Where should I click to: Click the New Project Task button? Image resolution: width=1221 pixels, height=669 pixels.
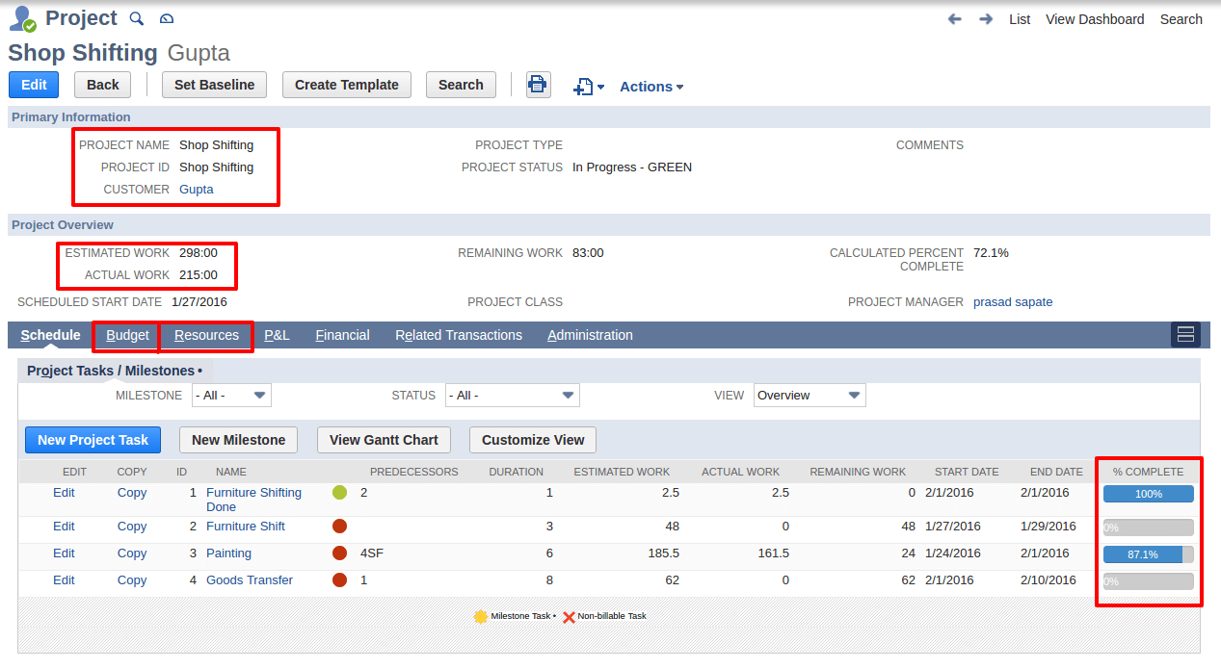point(93,440)
